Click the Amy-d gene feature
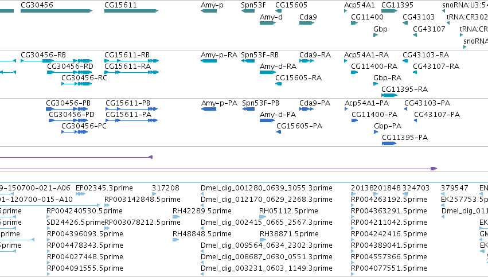488x277 pixels. click(268, 23)
